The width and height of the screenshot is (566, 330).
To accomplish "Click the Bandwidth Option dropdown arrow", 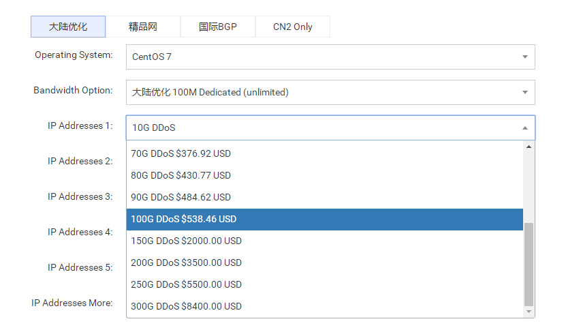I will click(524, 93).
